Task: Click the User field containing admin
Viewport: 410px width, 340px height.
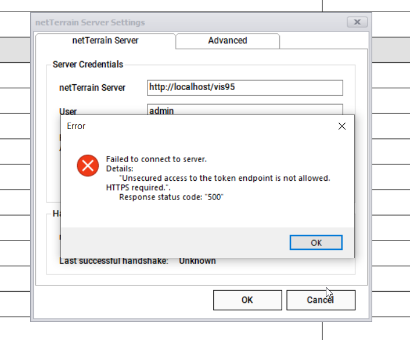Action: (x=244, y=110)
